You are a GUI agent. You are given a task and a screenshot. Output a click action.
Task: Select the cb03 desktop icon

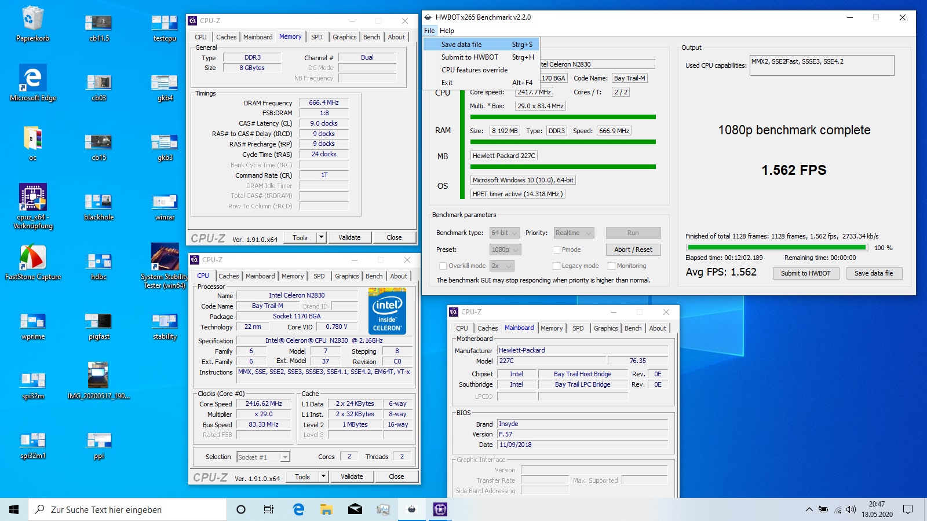[x=99, y=87]
